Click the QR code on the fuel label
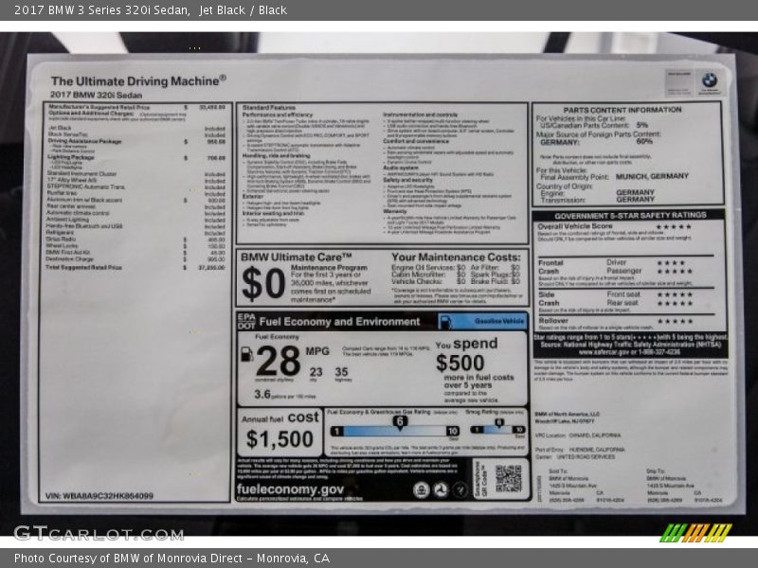The image size is (758, 568). coord(509,479)
